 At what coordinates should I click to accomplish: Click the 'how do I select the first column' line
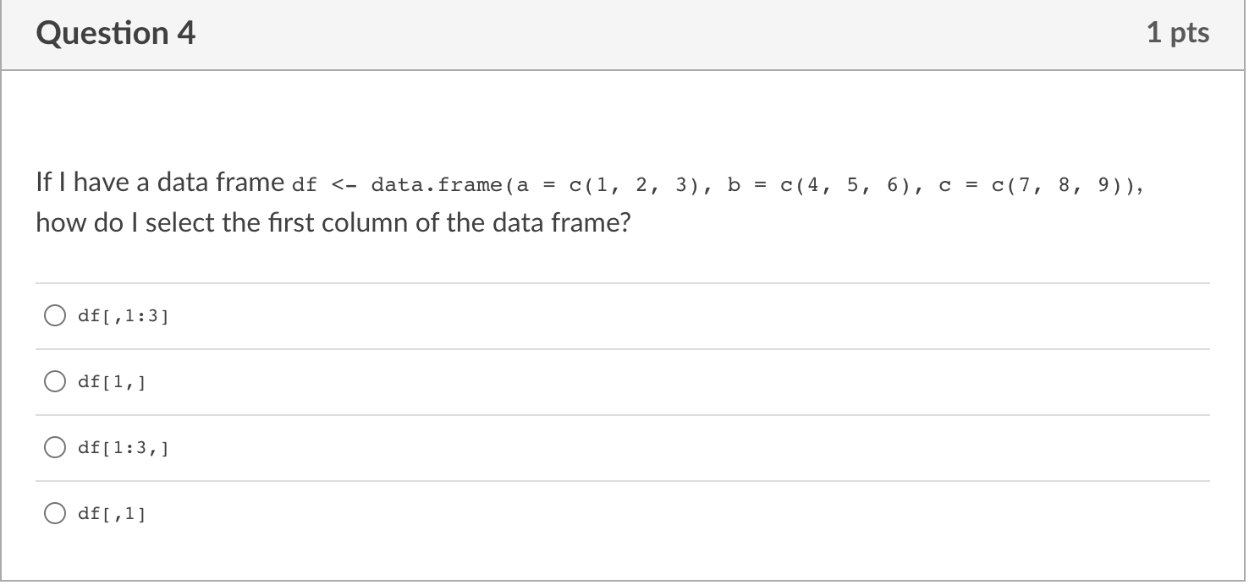coord(333,224)
